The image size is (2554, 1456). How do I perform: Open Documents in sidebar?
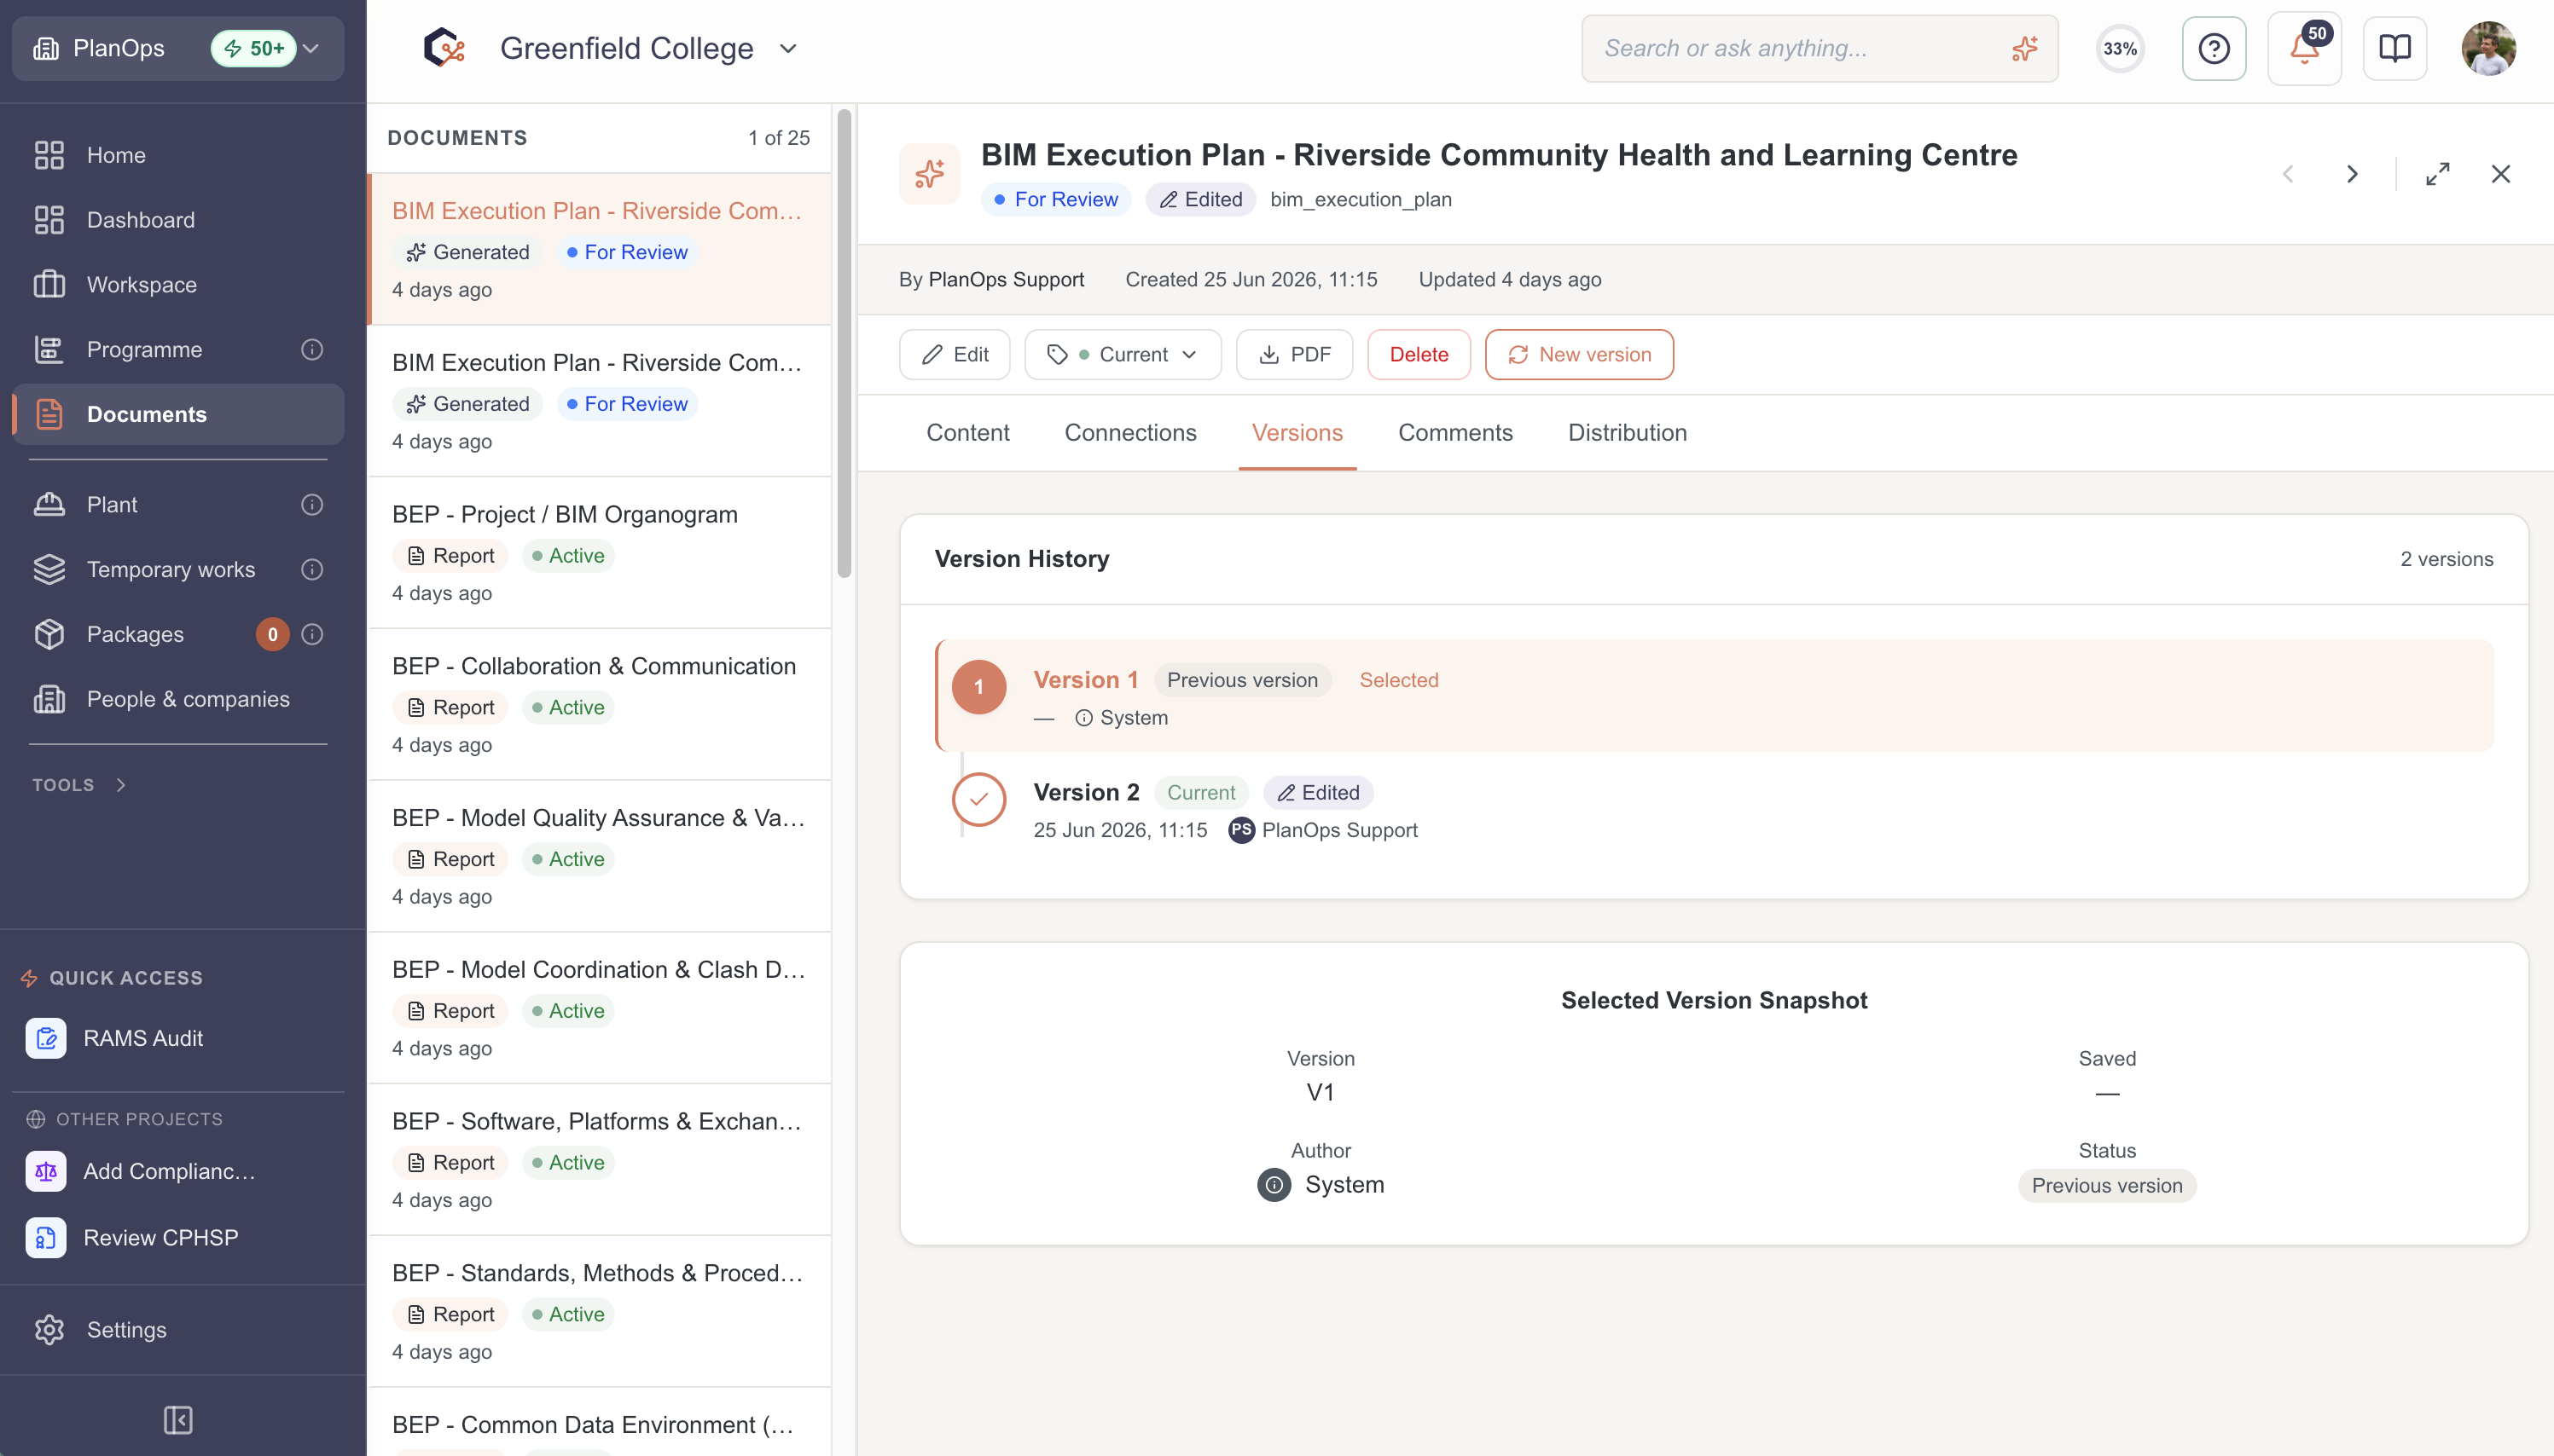pos(178,414)
